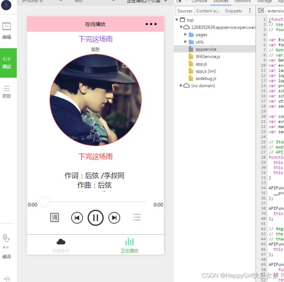This screenshot has height=282, width=284.
Task: Expand the utils folder
Action: 185,41
